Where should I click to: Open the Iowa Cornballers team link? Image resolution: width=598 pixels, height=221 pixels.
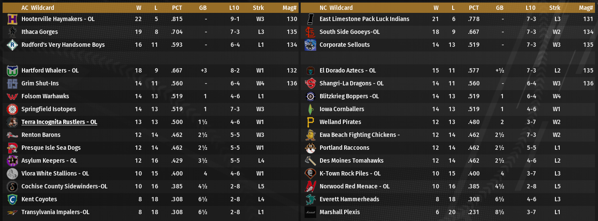(x=342, y=109)
